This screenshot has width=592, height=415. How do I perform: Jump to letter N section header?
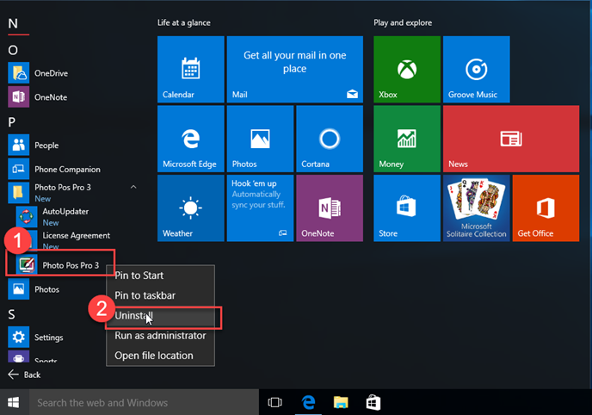click(13, 24)
